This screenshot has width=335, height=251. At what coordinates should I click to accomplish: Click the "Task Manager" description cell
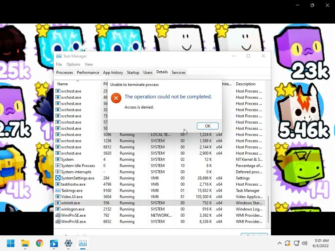coord(248,191)
